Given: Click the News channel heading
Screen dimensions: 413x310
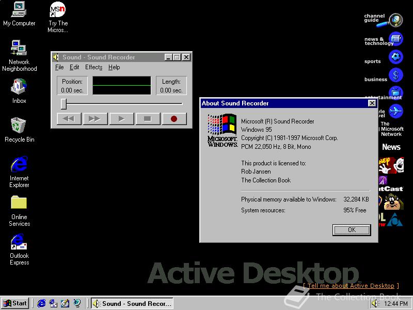Looking at the screenshot, I should (391, 147).
